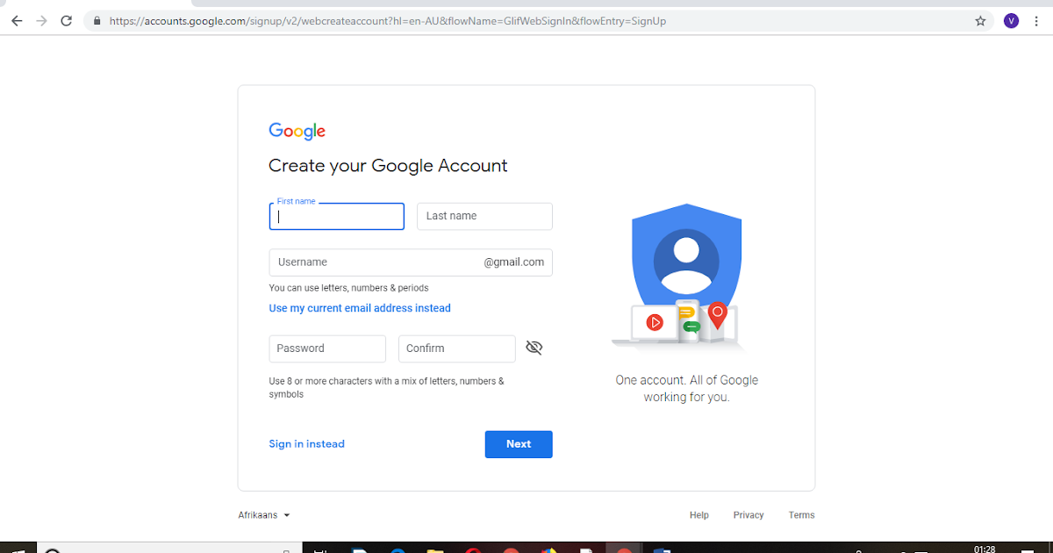Open the purple V profile avatar
This screenshot has height=553, width=1053.
tap(1011, 21)
